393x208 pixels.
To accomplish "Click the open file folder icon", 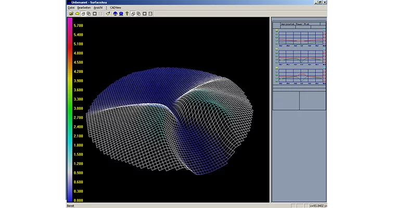I will click(x=71, y=14).
